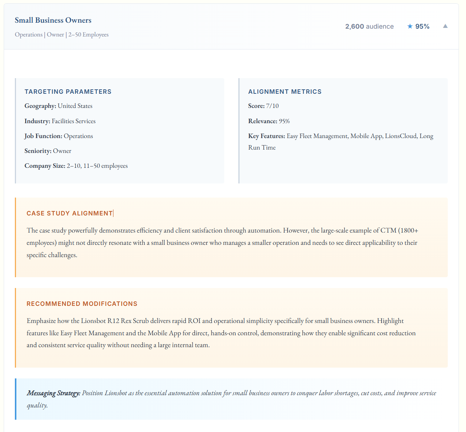
Task: Click the Industry: Facilities Services row
Action: [x=60, y=121]
